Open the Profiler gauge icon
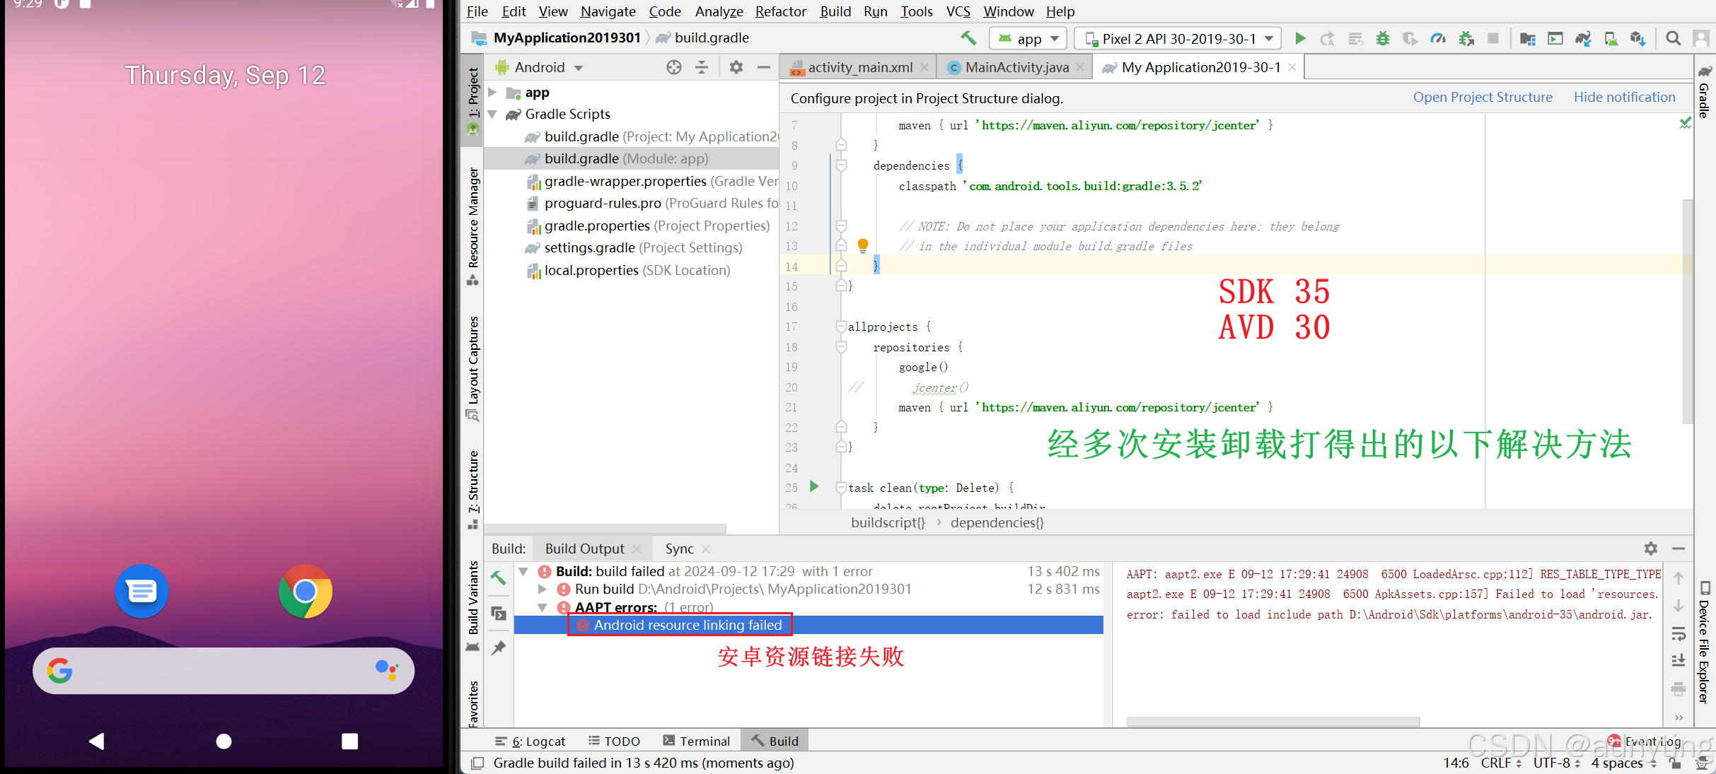1716x774 pixels. point(1437,38)
